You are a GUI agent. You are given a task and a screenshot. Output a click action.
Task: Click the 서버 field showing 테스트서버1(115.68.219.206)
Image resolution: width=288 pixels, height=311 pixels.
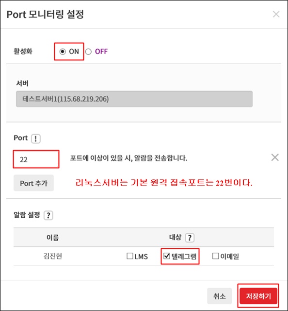[x=134, y=99]
